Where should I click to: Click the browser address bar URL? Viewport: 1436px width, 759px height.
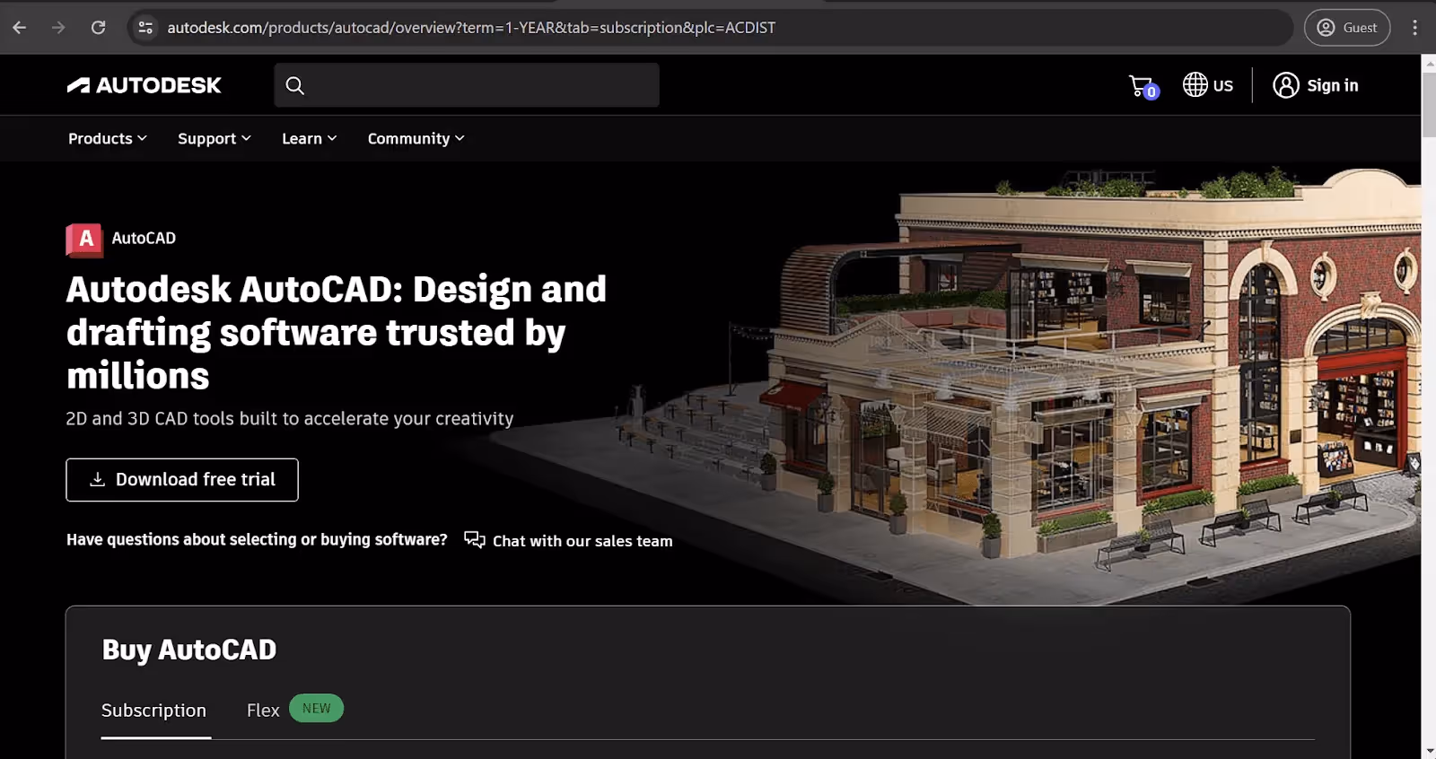471,28
